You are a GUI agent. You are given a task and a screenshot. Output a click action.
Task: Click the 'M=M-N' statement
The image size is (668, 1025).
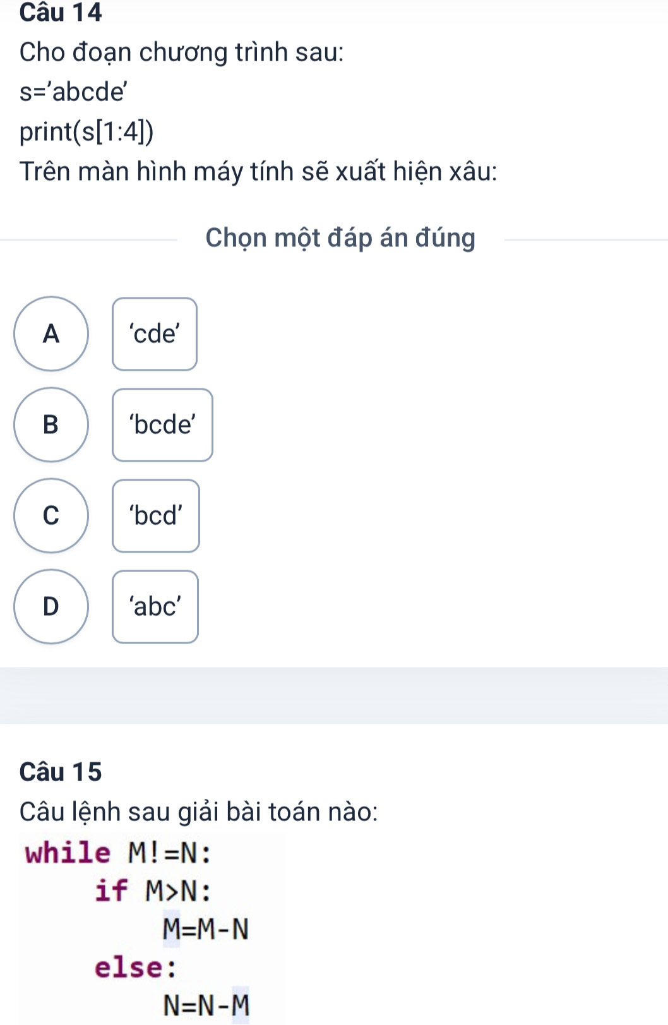pos(206,929)
